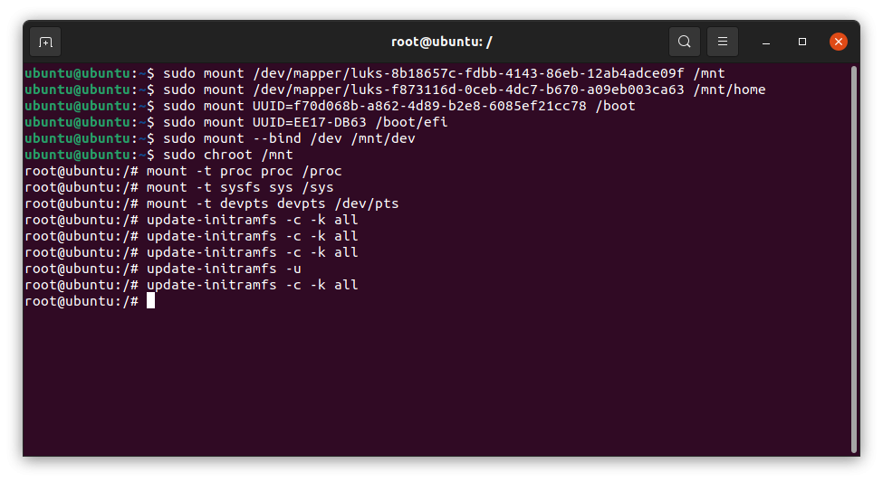Click the window title 'root@ubuntu: /'
This screenshot has height=482, width=883.
point(442,42)
